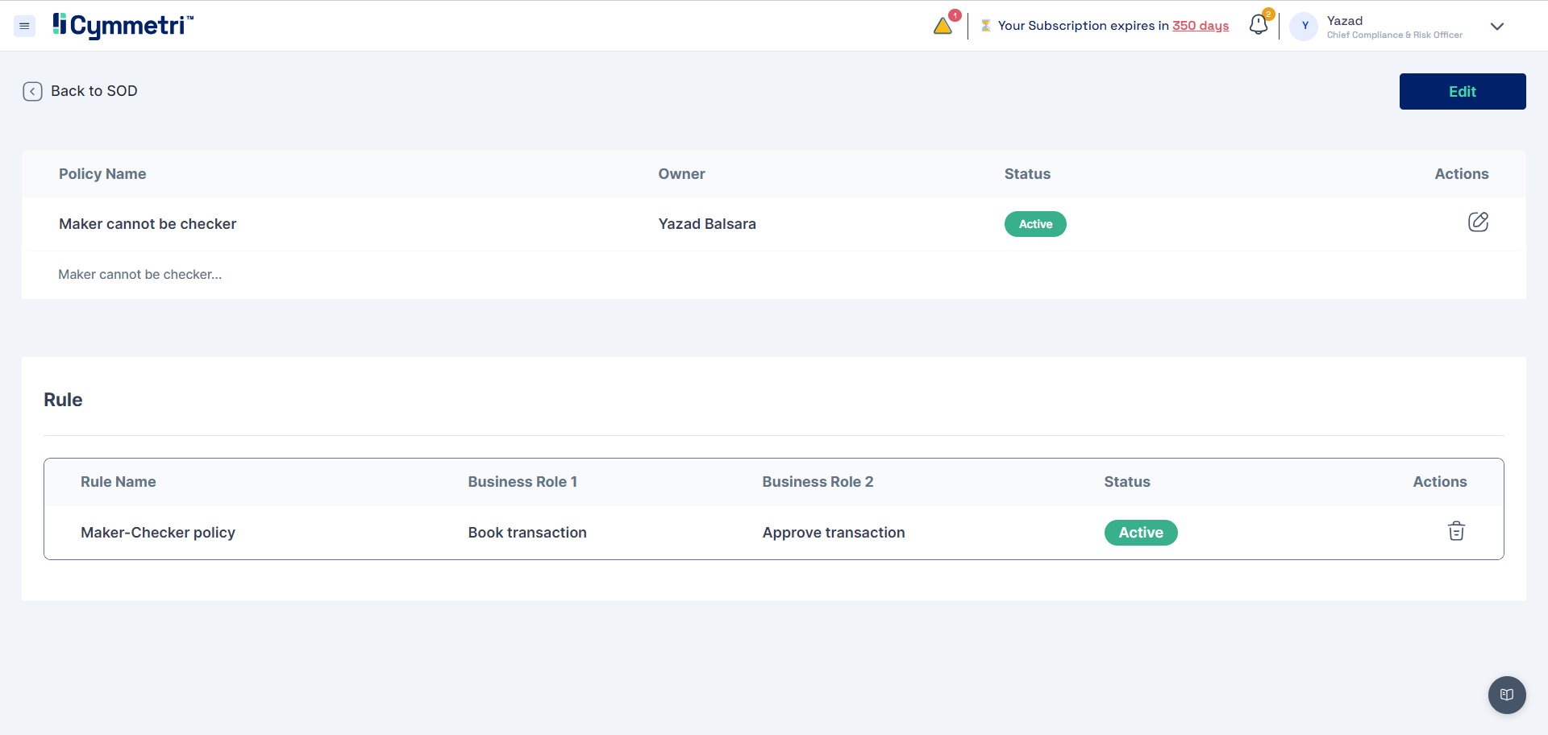Open the help book icon
This screenshot has height=735, width=1548.
1506,695
